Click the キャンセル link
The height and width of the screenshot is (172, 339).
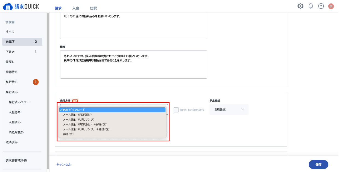point(63,165)
